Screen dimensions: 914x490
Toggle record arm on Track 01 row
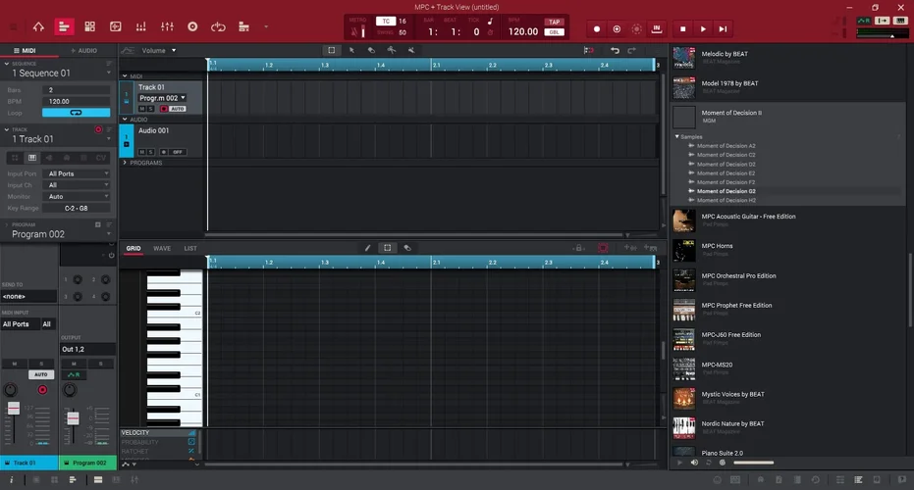(164, 109)
